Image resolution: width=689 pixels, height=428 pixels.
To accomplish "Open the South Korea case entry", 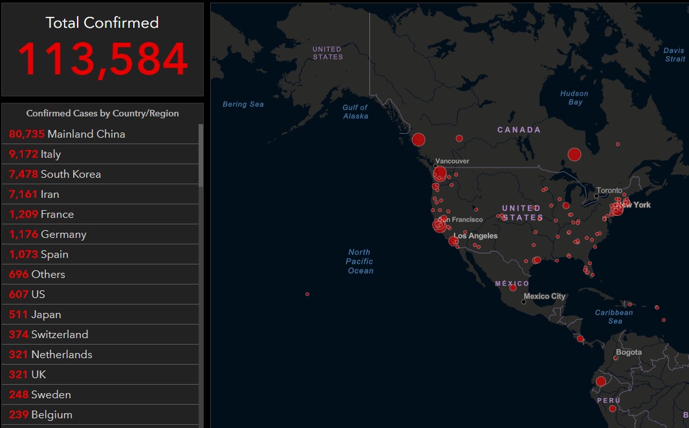I will coord(100,174).
